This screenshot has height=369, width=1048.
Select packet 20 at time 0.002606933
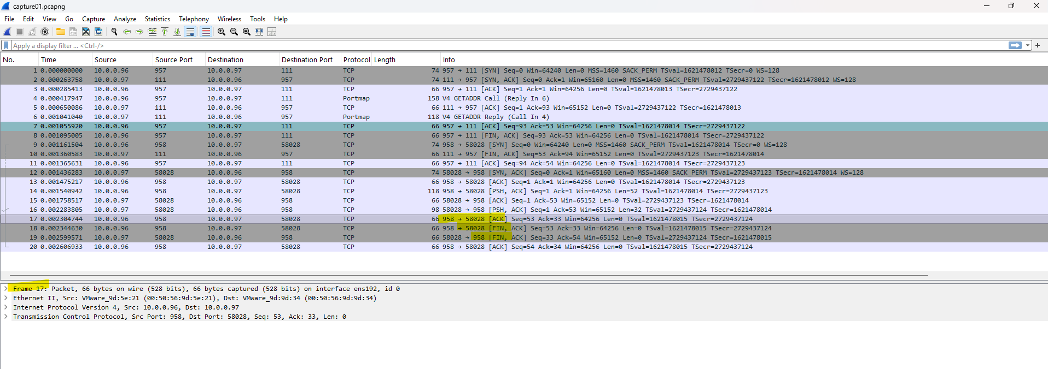[x=524, y=247]
